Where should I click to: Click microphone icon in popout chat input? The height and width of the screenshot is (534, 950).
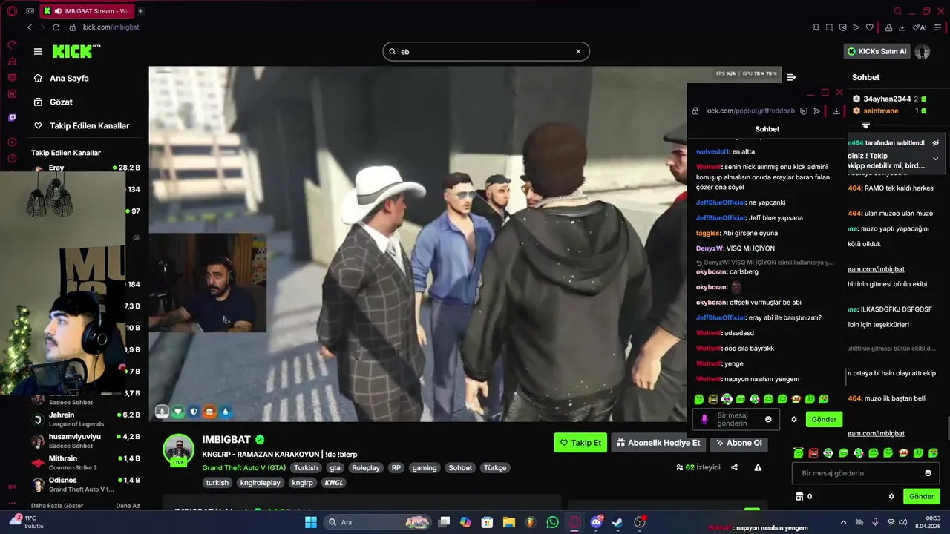point(704,419)
